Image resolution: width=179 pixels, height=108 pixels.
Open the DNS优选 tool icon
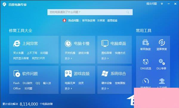tap(146, 62)
